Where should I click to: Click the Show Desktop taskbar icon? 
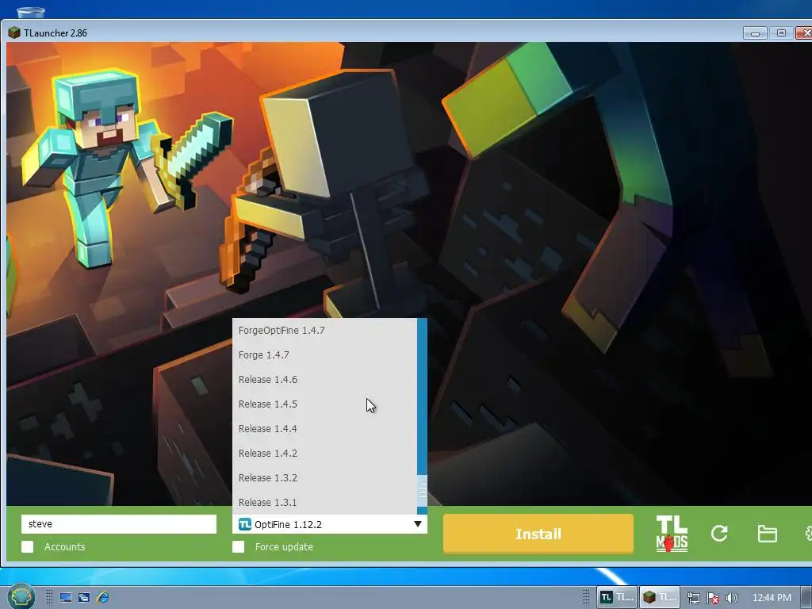[x=66, y=597]
